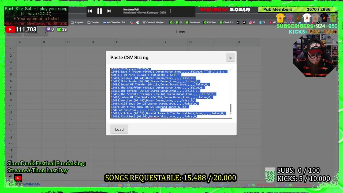Viewport: 343px width, 193px height.
Task: Click the 1.csv file name title
Action: click(180, 32)
